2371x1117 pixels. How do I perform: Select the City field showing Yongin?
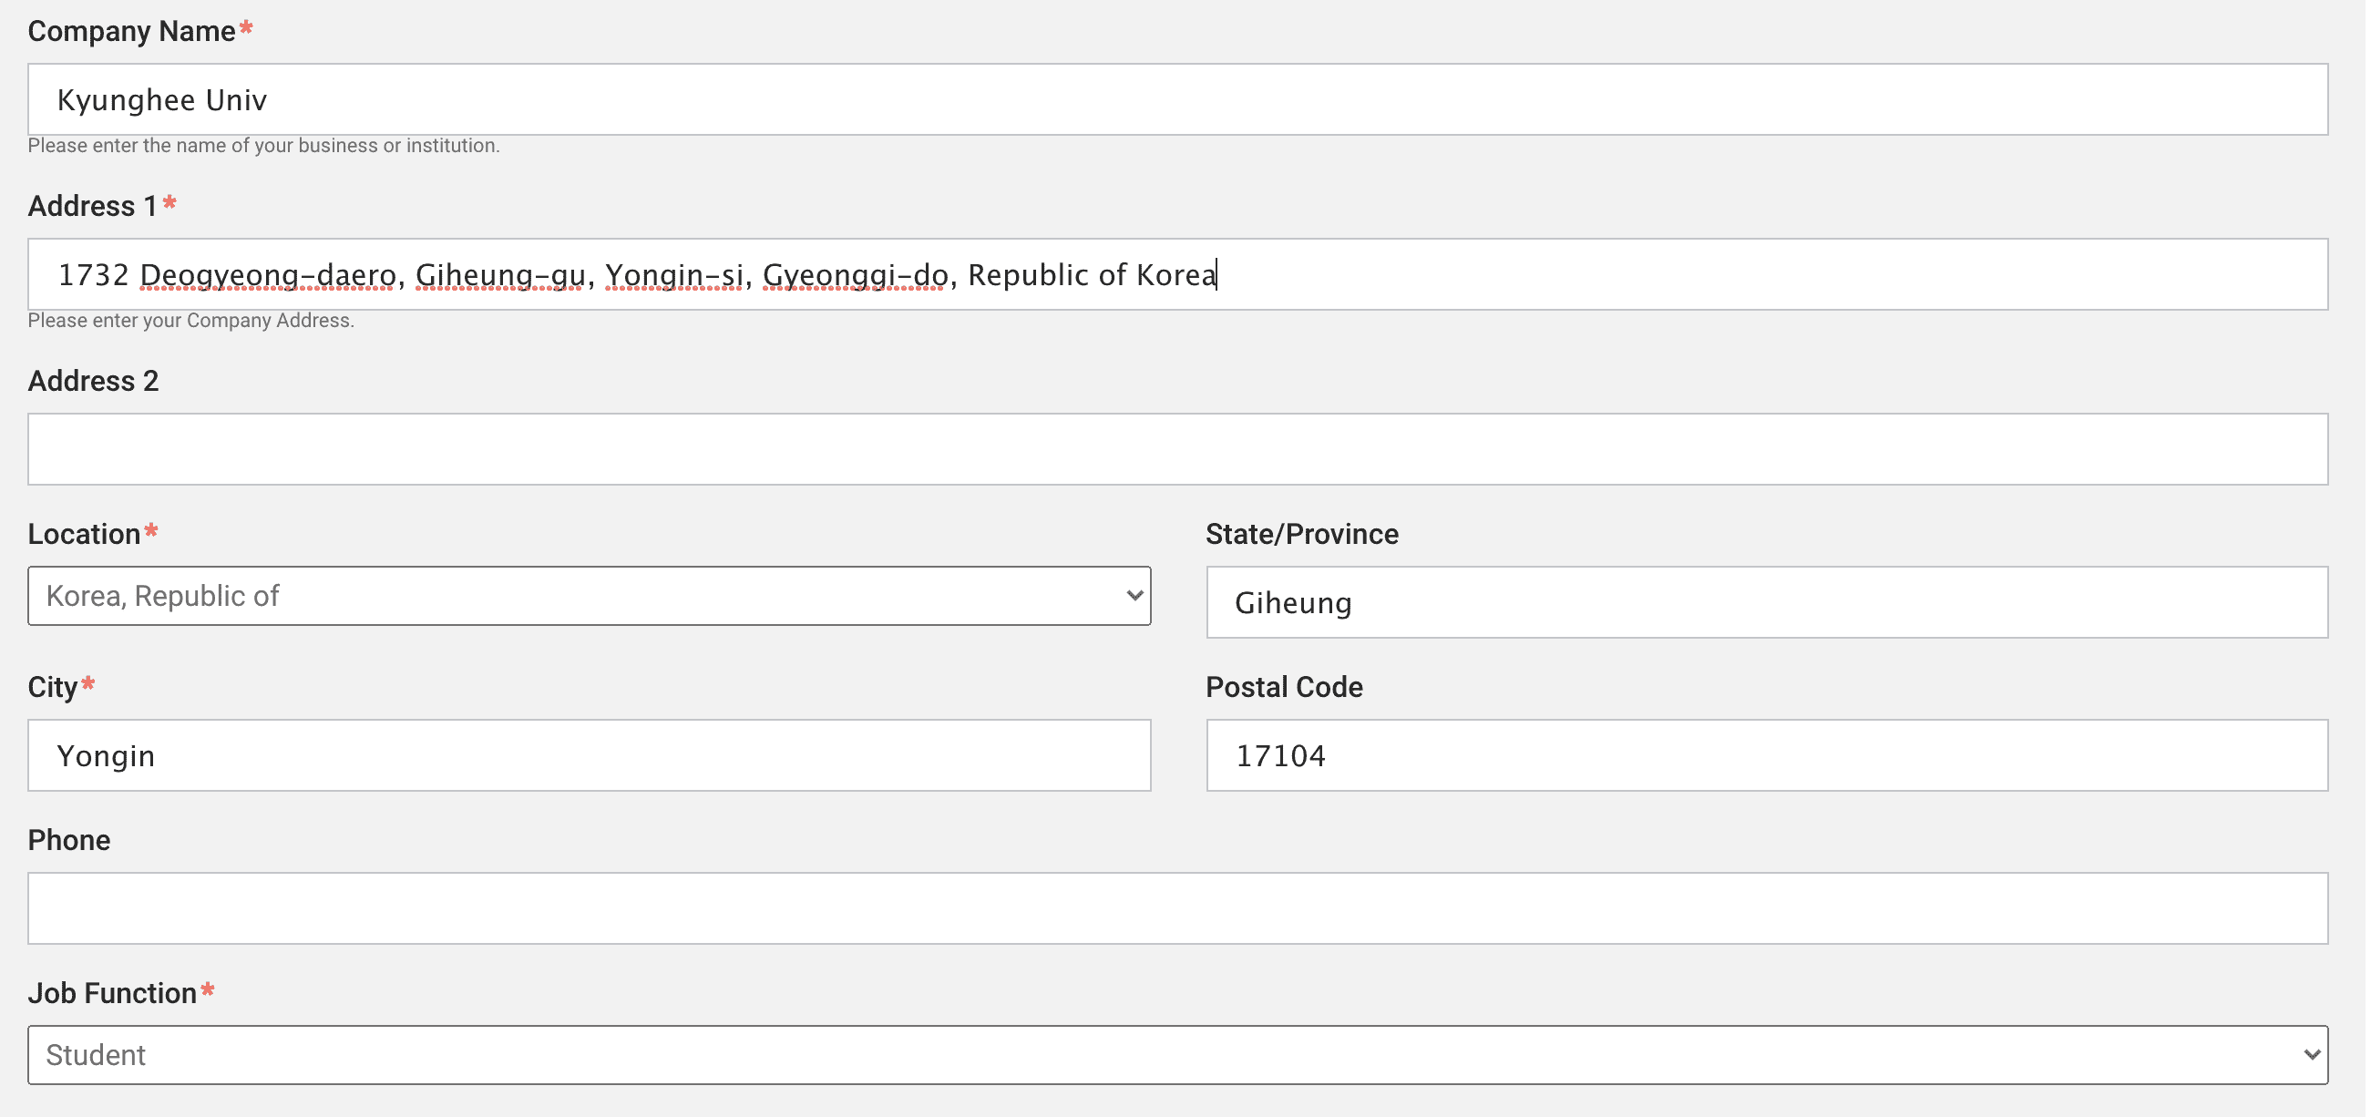click(589, 755)
